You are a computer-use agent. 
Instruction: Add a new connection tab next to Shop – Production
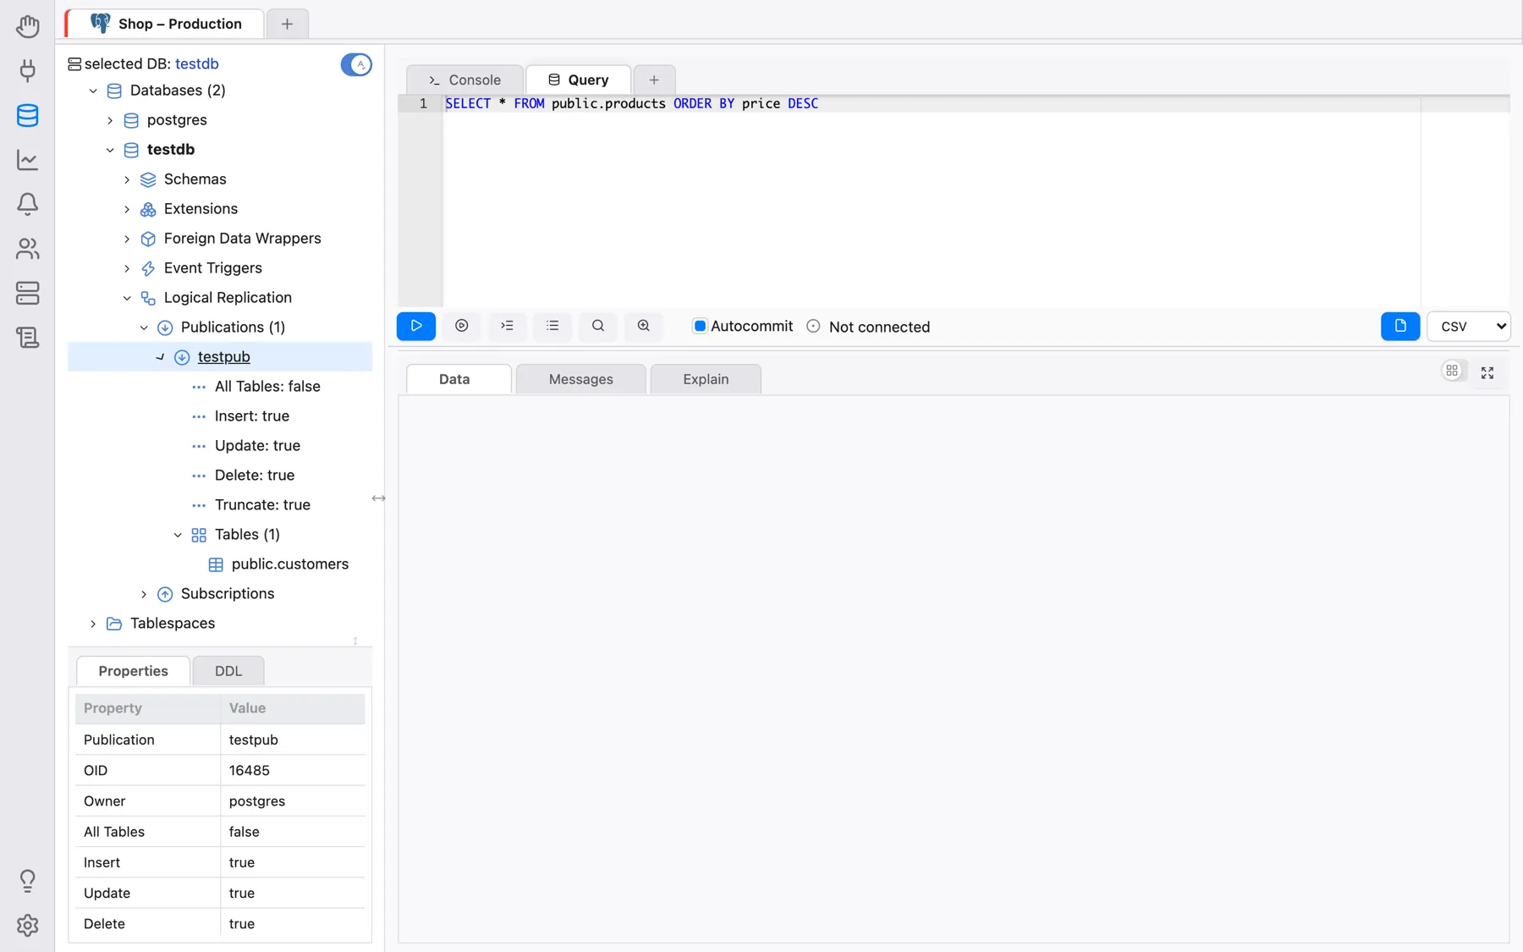pyautogui.click(x=287, y=24)
